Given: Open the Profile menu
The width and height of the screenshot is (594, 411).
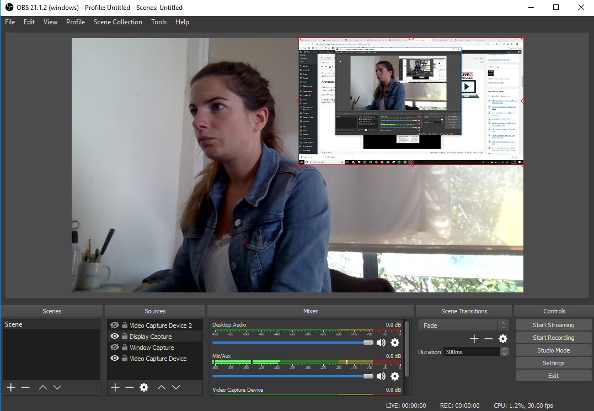Looking at the screenshot, I should [x=76, y=22].
